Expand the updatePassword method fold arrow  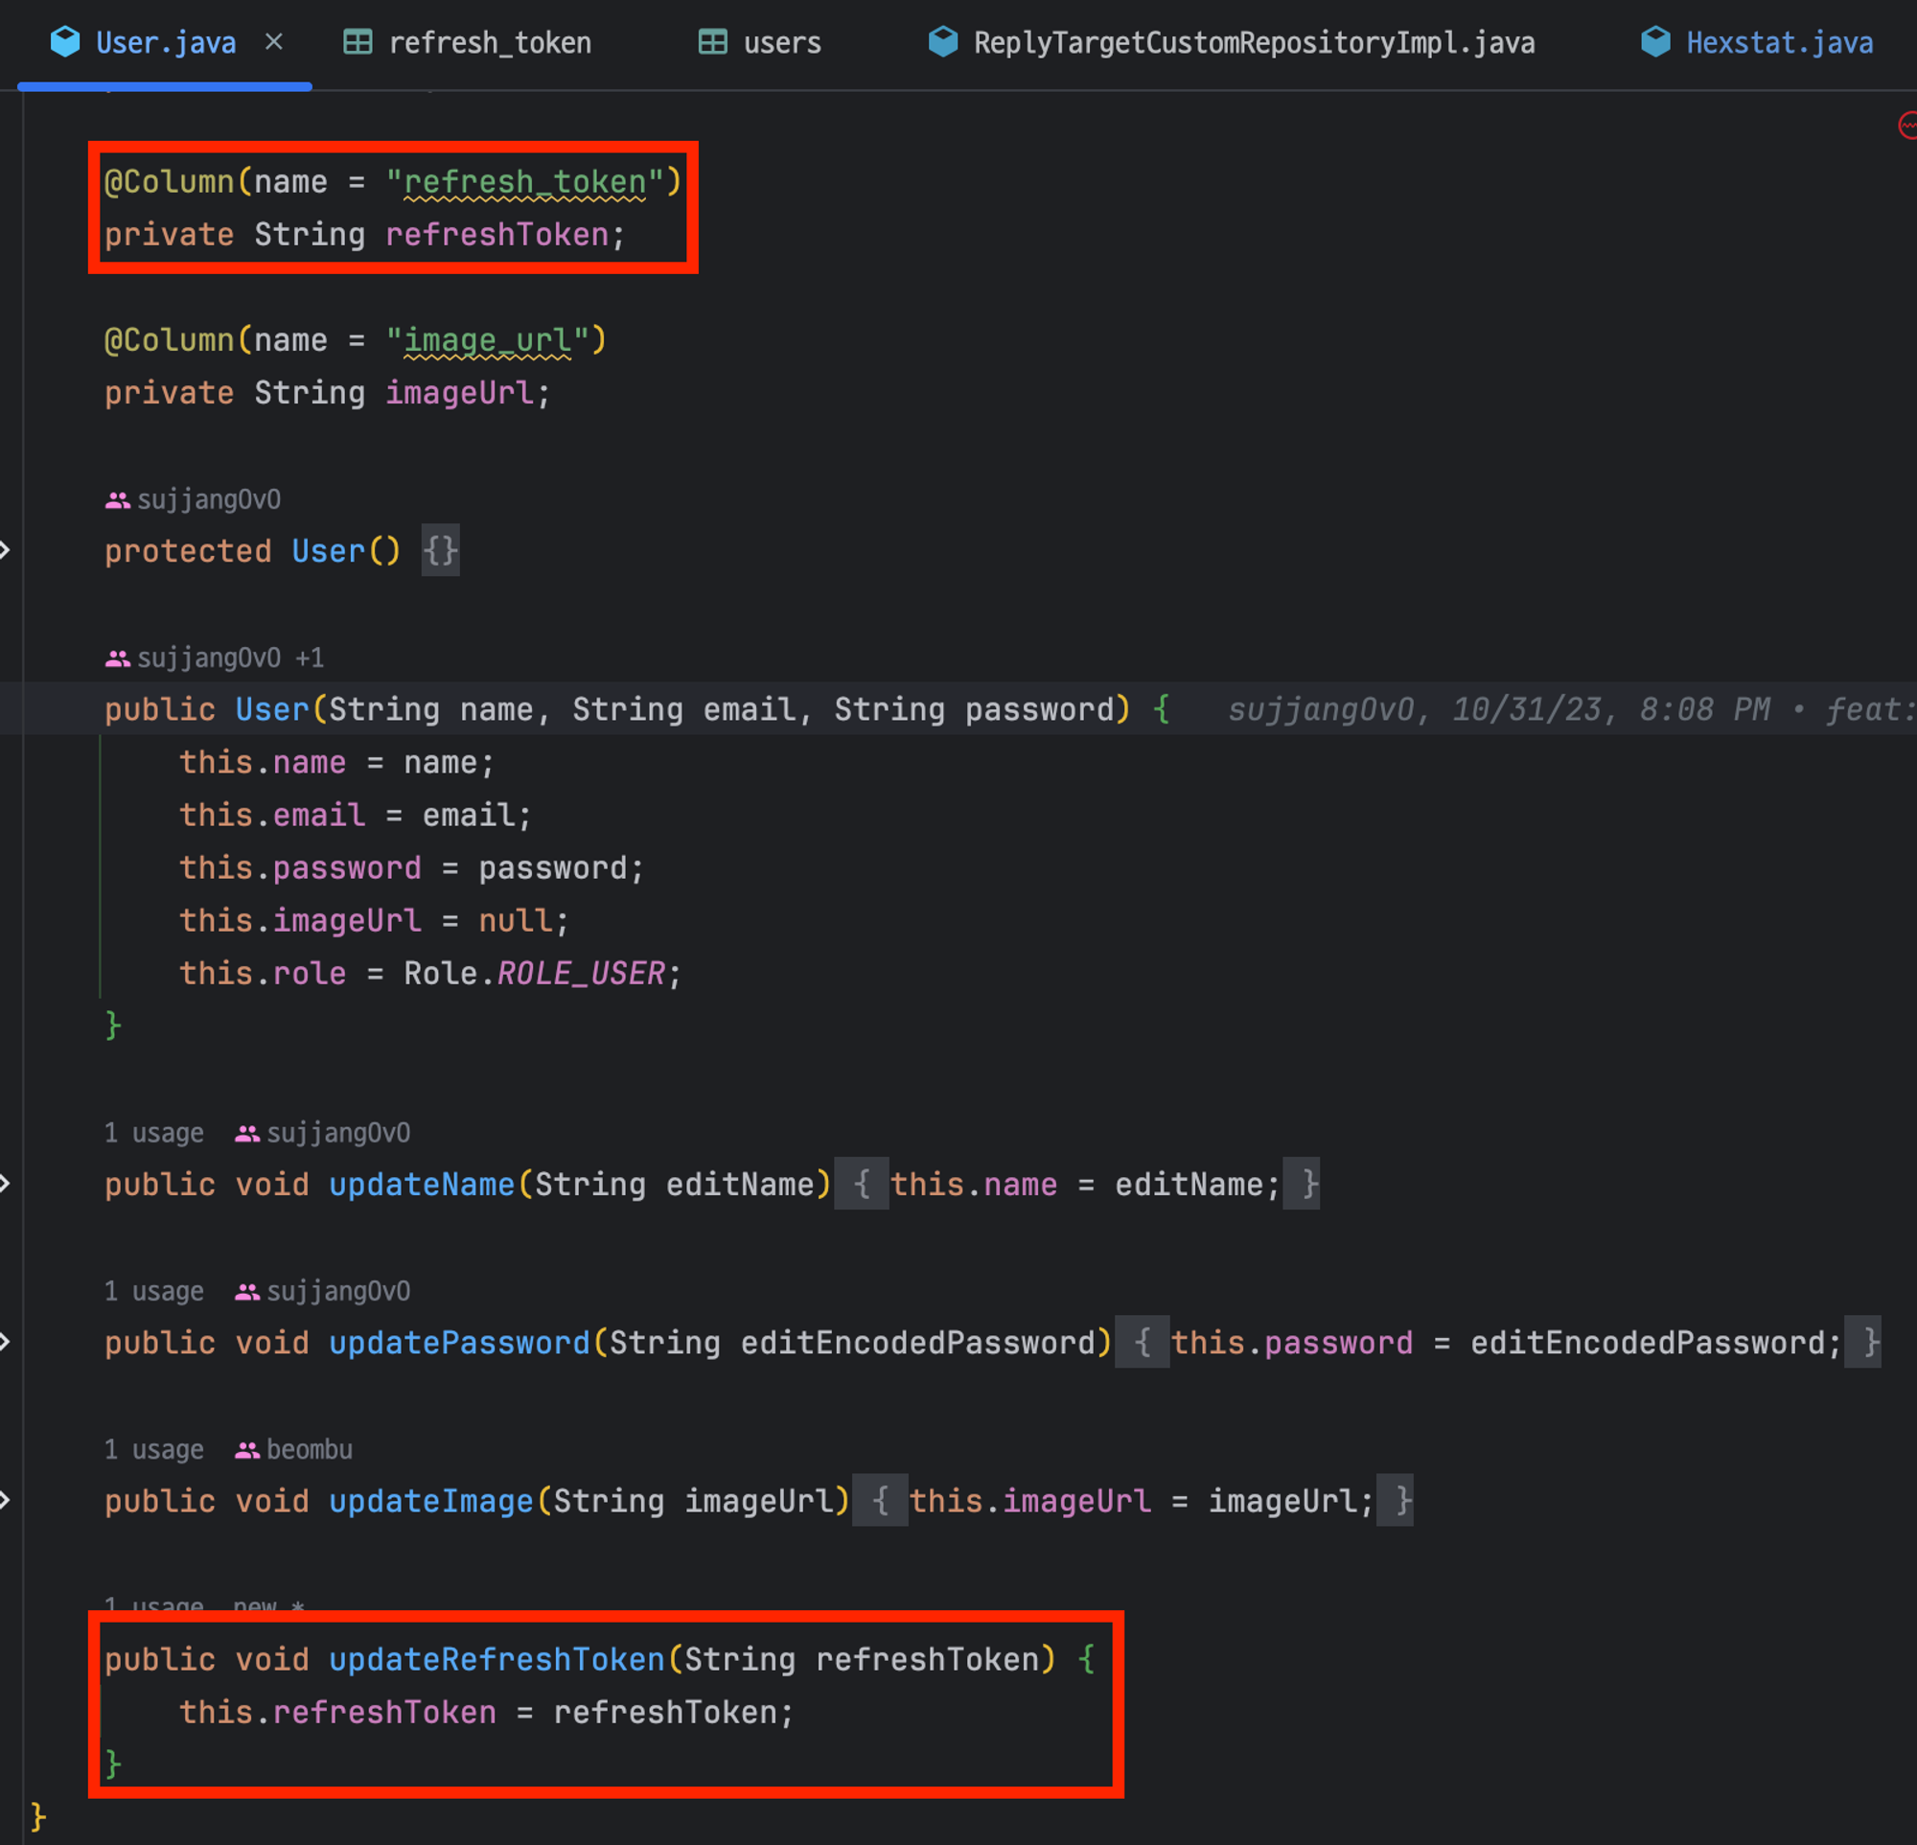coord(6,1343)
